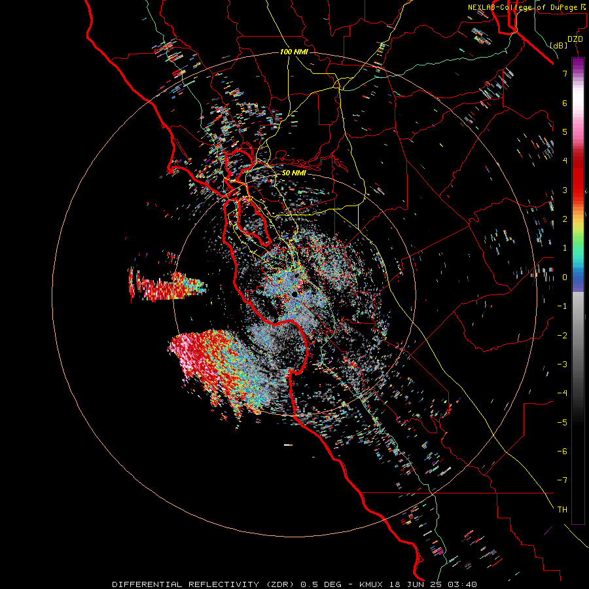Click the 5 value on the color scale

click(x=565, y=132)
